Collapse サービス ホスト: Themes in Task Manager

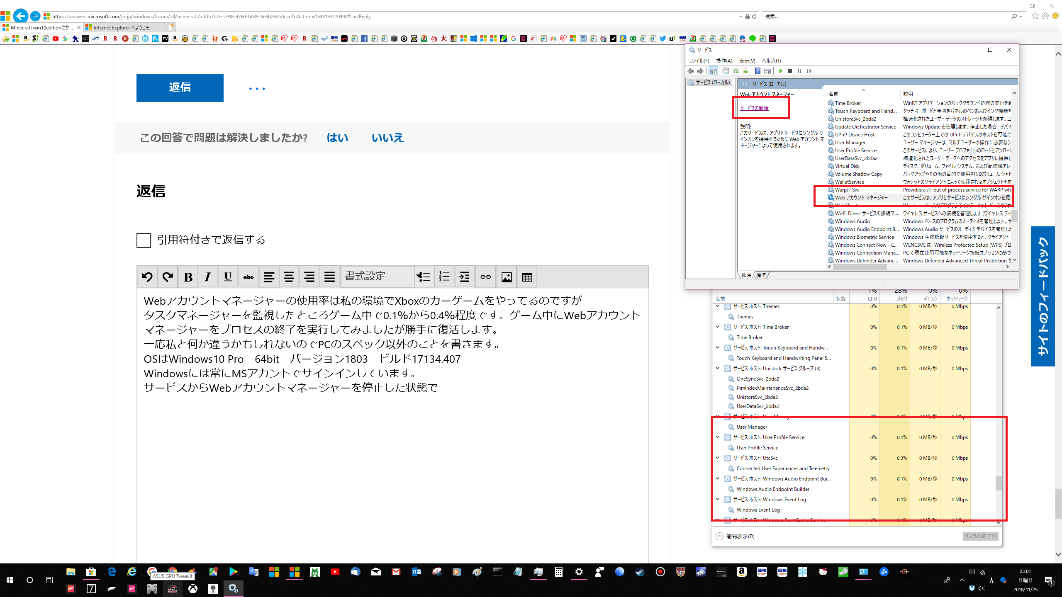point(717,306)
